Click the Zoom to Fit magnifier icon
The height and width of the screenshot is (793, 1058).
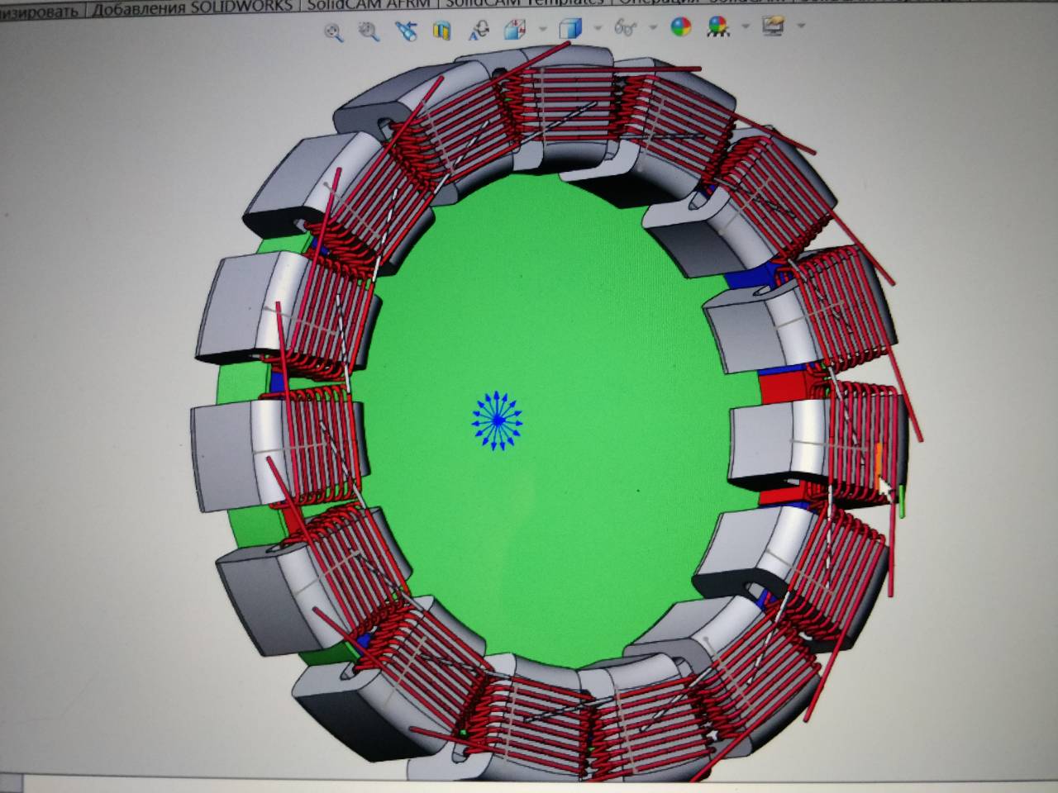[x=334, y=32]
